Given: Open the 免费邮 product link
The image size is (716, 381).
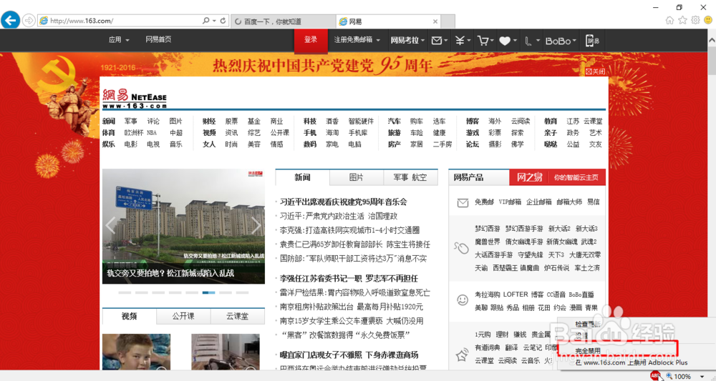Looking at the screenshot, I should [x=484, y=202].
